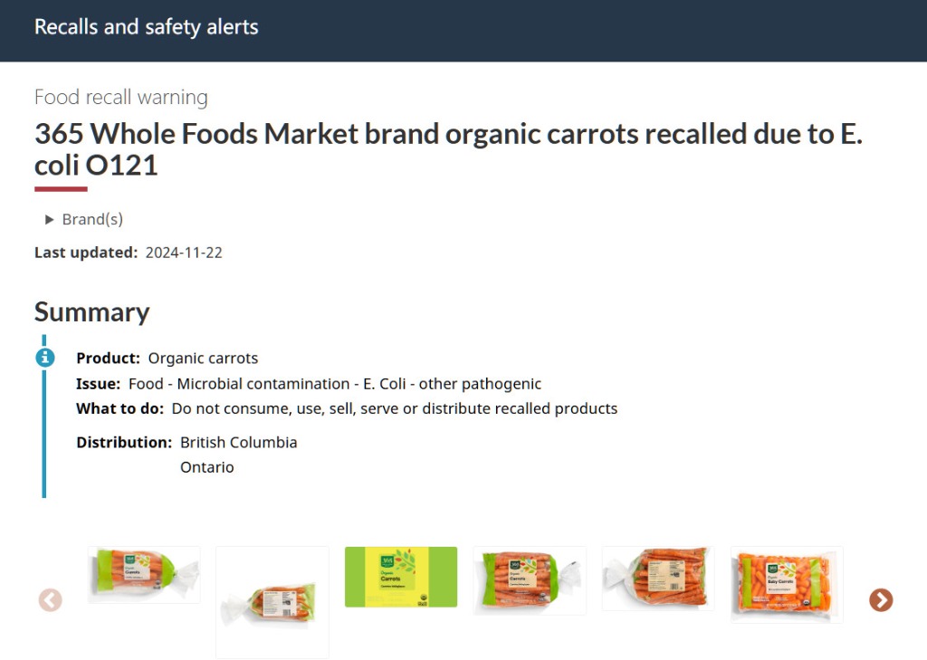Click the recall title heading
Viewport: 927px width, 660px height.
point(448,149)
